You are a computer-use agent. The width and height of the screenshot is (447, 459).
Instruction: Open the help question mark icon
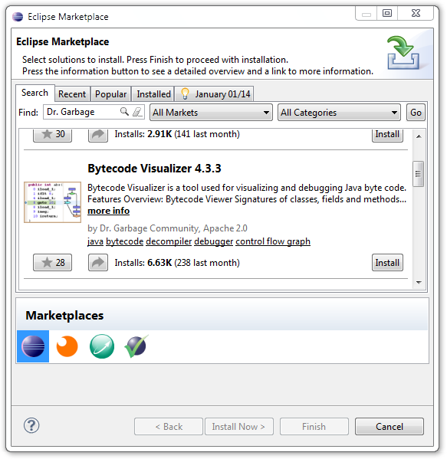coord(31,425)
